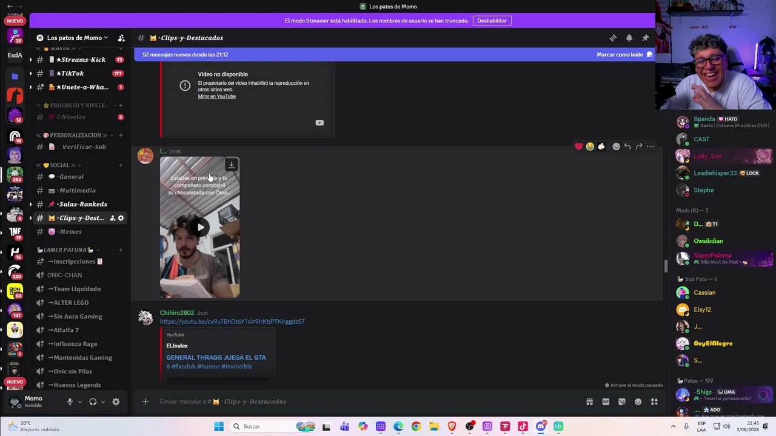Open more message options (three dots)
The width and height of the screenshot is (776, 436).
point(651,147)
